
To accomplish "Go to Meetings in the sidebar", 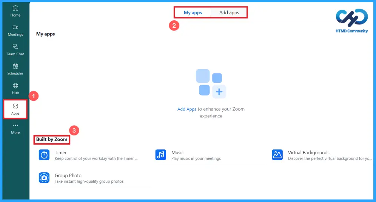I will tap(15, 30).
